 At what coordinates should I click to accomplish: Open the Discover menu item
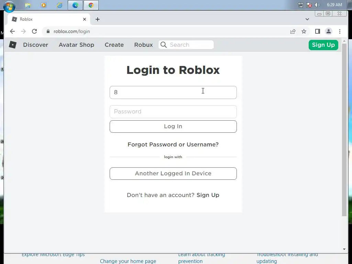(36, 45)
